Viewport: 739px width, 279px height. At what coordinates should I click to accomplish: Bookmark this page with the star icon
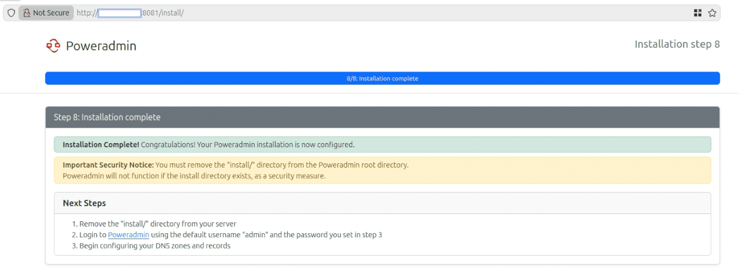pyautogui.click(x=712, y=13)
